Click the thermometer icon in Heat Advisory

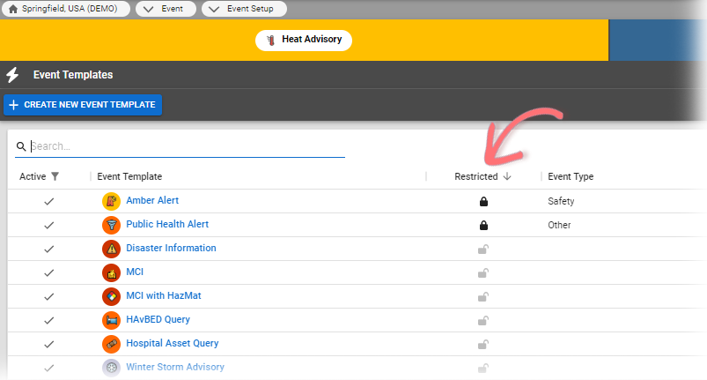point(270,41)
